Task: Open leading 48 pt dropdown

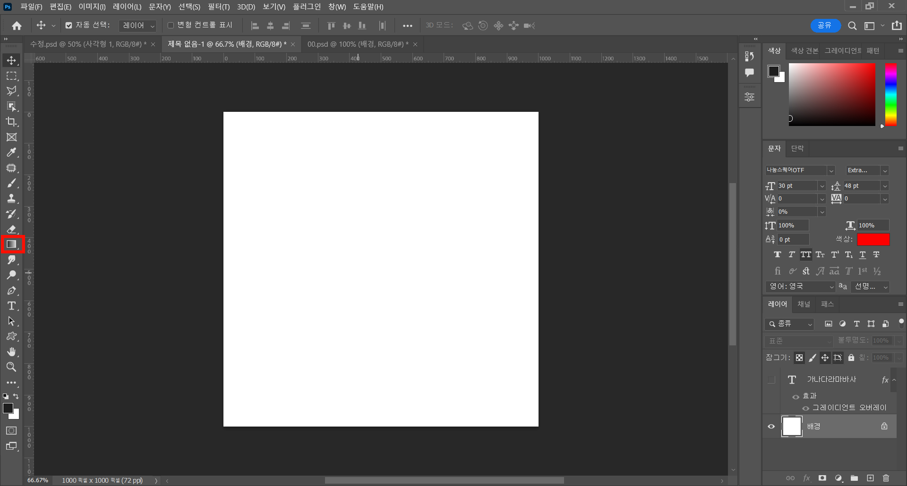Action: [885, 186]
